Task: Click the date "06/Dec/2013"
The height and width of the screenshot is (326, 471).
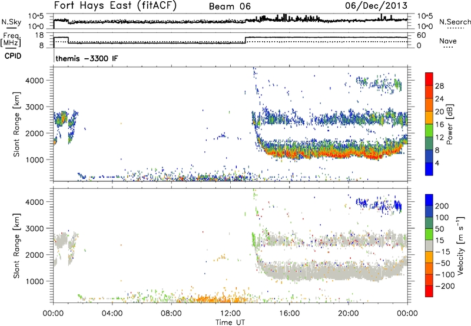Action: 376,6
